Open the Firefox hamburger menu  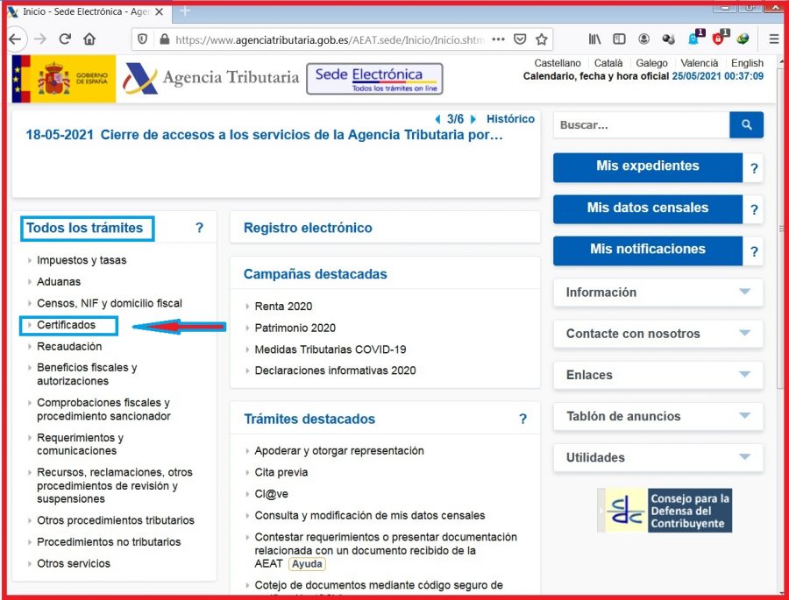tap(773, 39)
